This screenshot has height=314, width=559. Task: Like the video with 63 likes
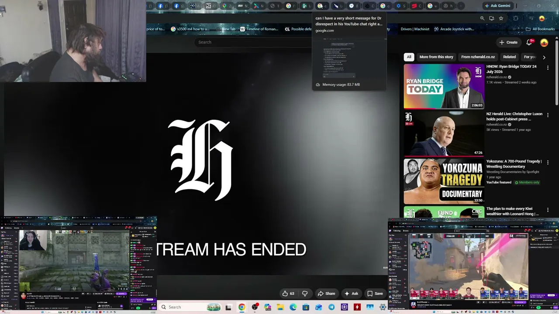tap(288, 294)
